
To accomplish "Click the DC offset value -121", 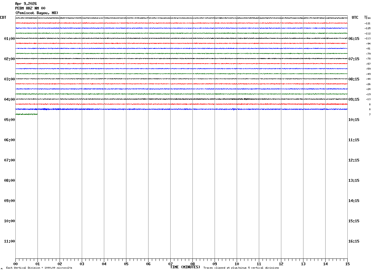I will (x=367, y=23).
